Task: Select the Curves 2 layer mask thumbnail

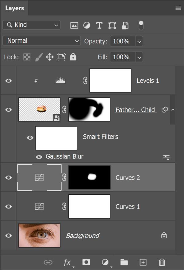Action: (90, 177)
